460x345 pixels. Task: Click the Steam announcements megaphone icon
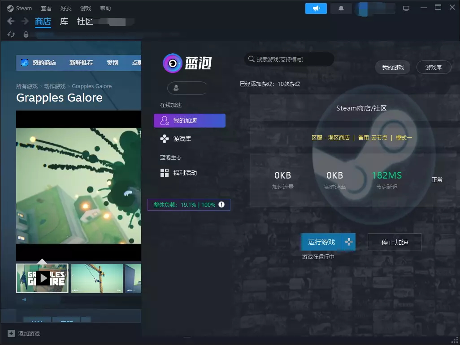point(316,9)
